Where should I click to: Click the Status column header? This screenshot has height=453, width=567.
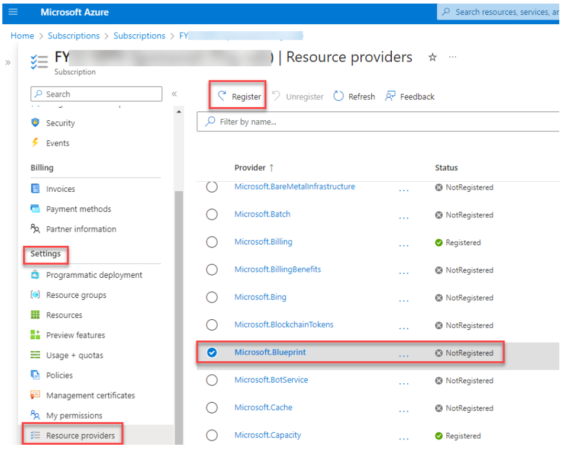click(x=446, y=168)
